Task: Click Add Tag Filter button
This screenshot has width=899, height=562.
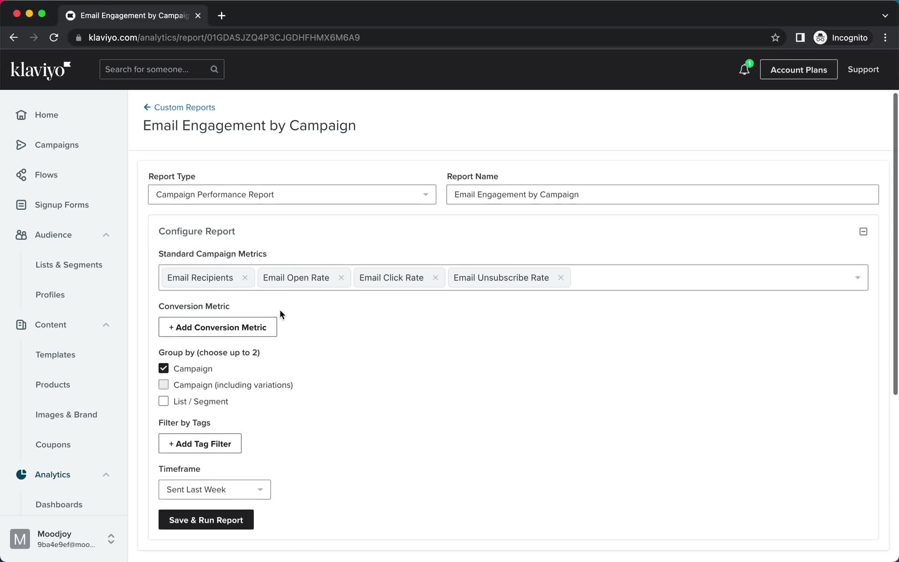Action: (x=200, y=444)
